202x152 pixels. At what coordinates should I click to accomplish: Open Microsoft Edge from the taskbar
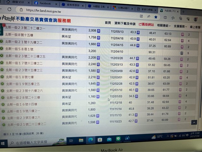point(90,140)
